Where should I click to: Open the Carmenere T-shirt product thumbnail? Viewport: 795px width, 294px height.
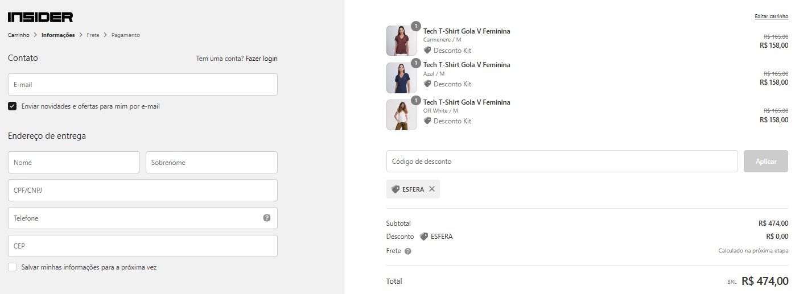pos(401,40)
